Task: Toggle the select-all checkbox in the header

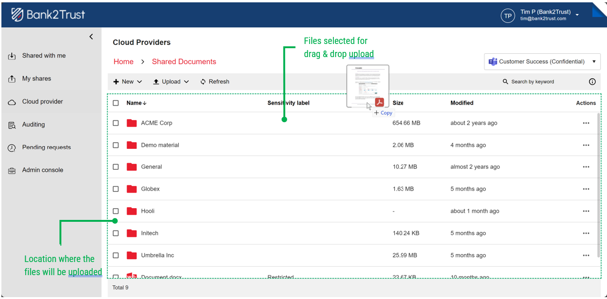Action: pyautogui.click(x=116, y=103)
